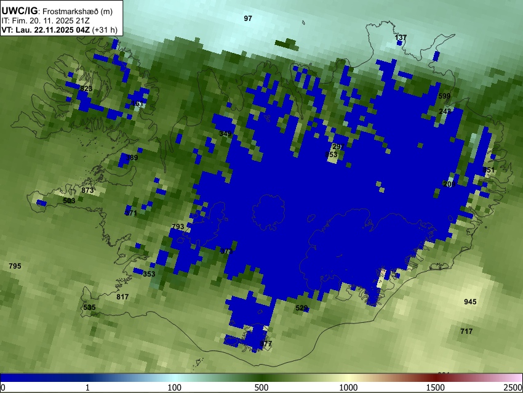
Task: Click the legend label 0
Action: pyautogui.click(x=3, y=387)
